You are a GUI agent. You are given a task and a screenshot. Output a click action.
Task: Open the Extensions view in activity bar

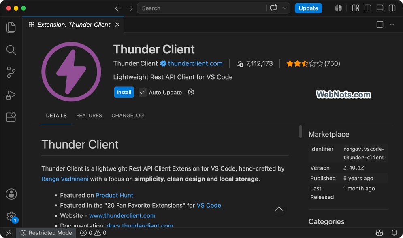click(11, 117)
